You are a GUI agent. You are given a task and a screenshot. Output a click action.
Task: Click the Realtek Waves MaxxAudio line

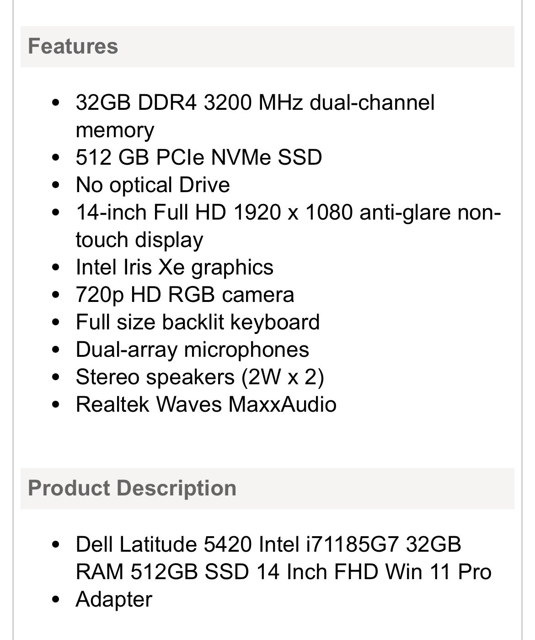(x=206, y=404)
